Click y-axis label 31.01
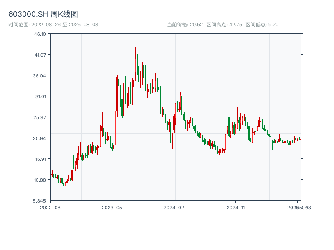Screen dimensions: 334x250 [x=40, y=97]
